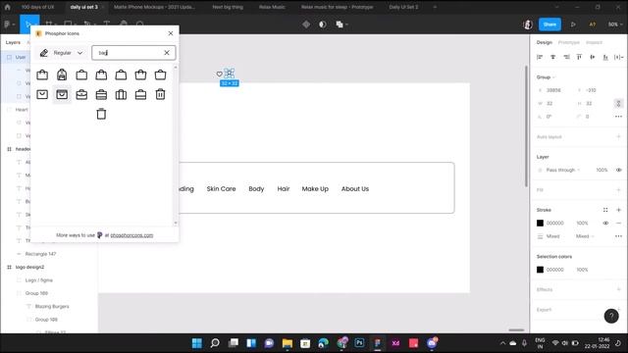This screenshot has width=628, height=353.
Task: Switch to 'Daily UI Set 2' file tab
Action: click(403, 7)
